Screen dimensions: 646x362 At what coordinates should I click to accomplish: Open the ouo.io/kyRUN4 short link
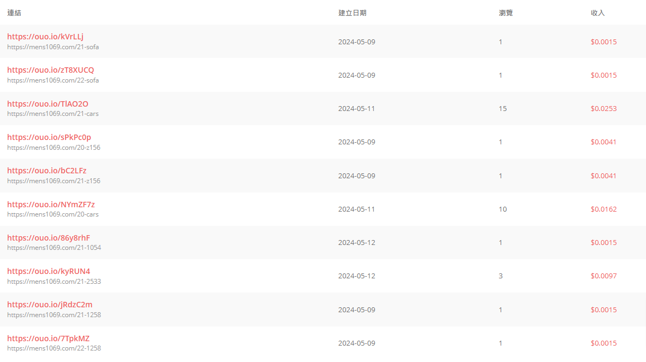[x=49, y=271]
